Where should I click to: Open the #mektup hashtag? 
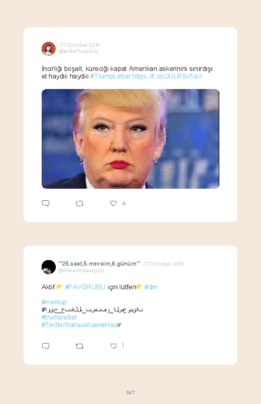[x=54, y=302]
